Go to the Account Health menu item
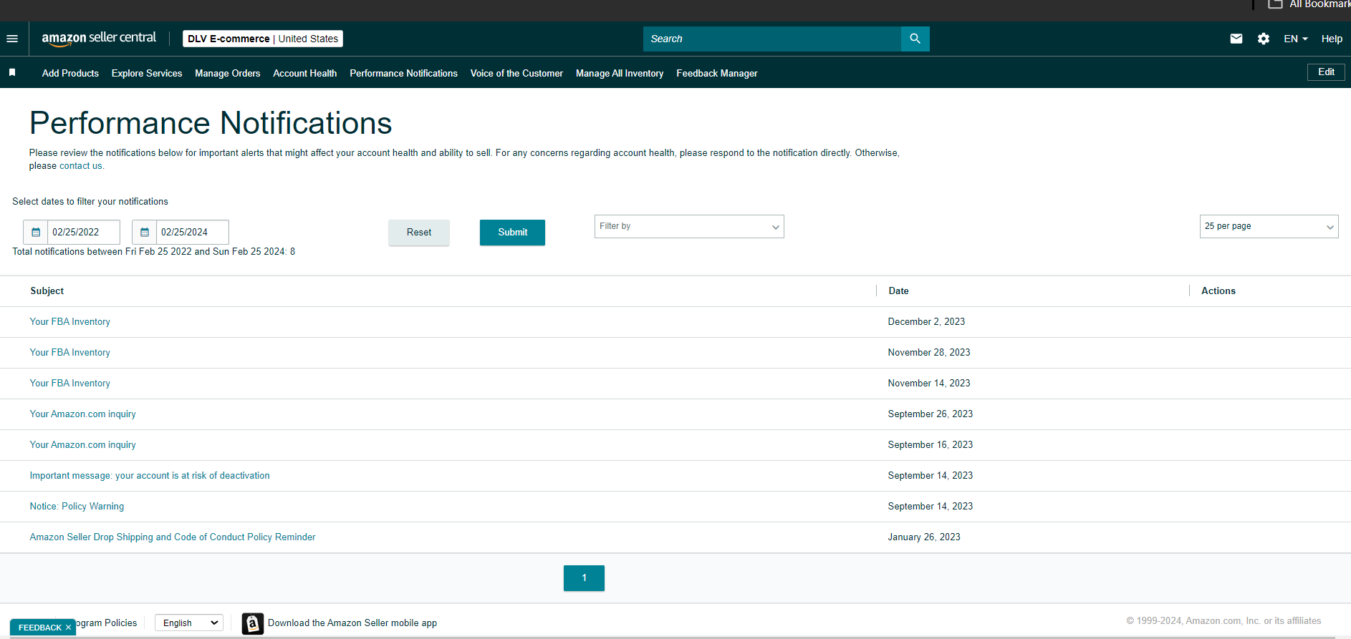1351x639 pixels. [x=304, y=73]
